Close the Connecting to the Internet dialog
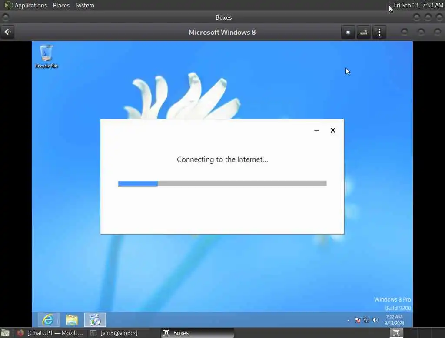445x338 pixels. point(333,130)
